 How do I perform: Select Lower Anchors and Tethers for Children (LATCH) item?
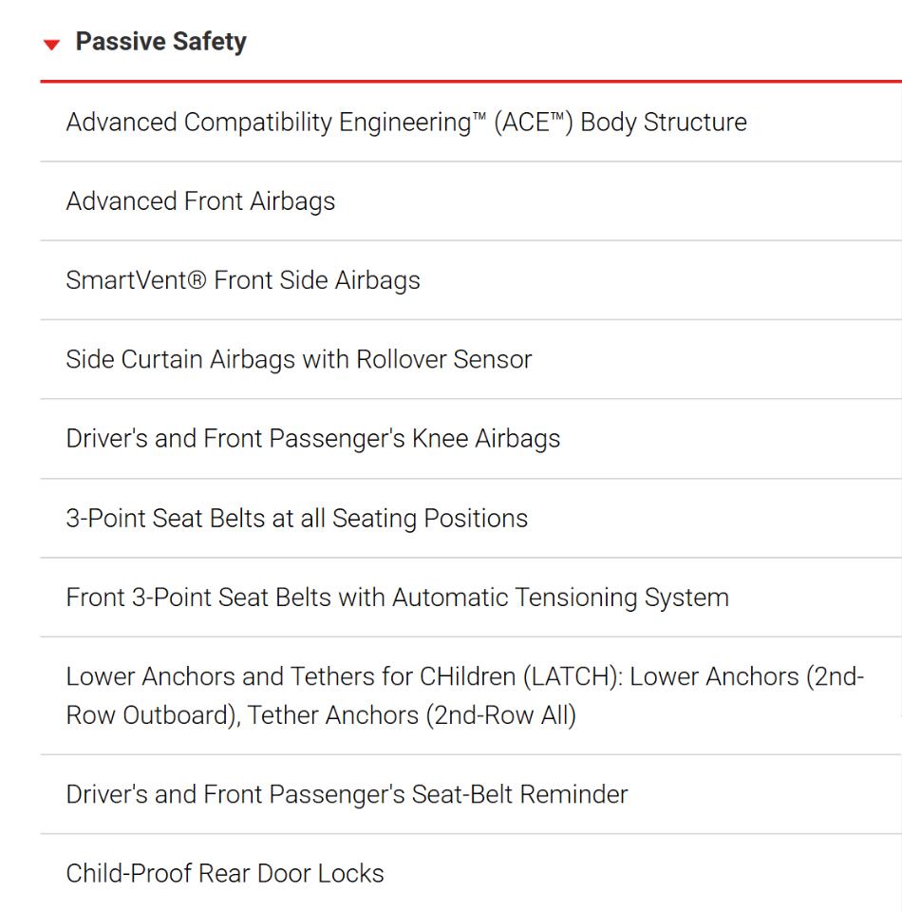(471, 695)
